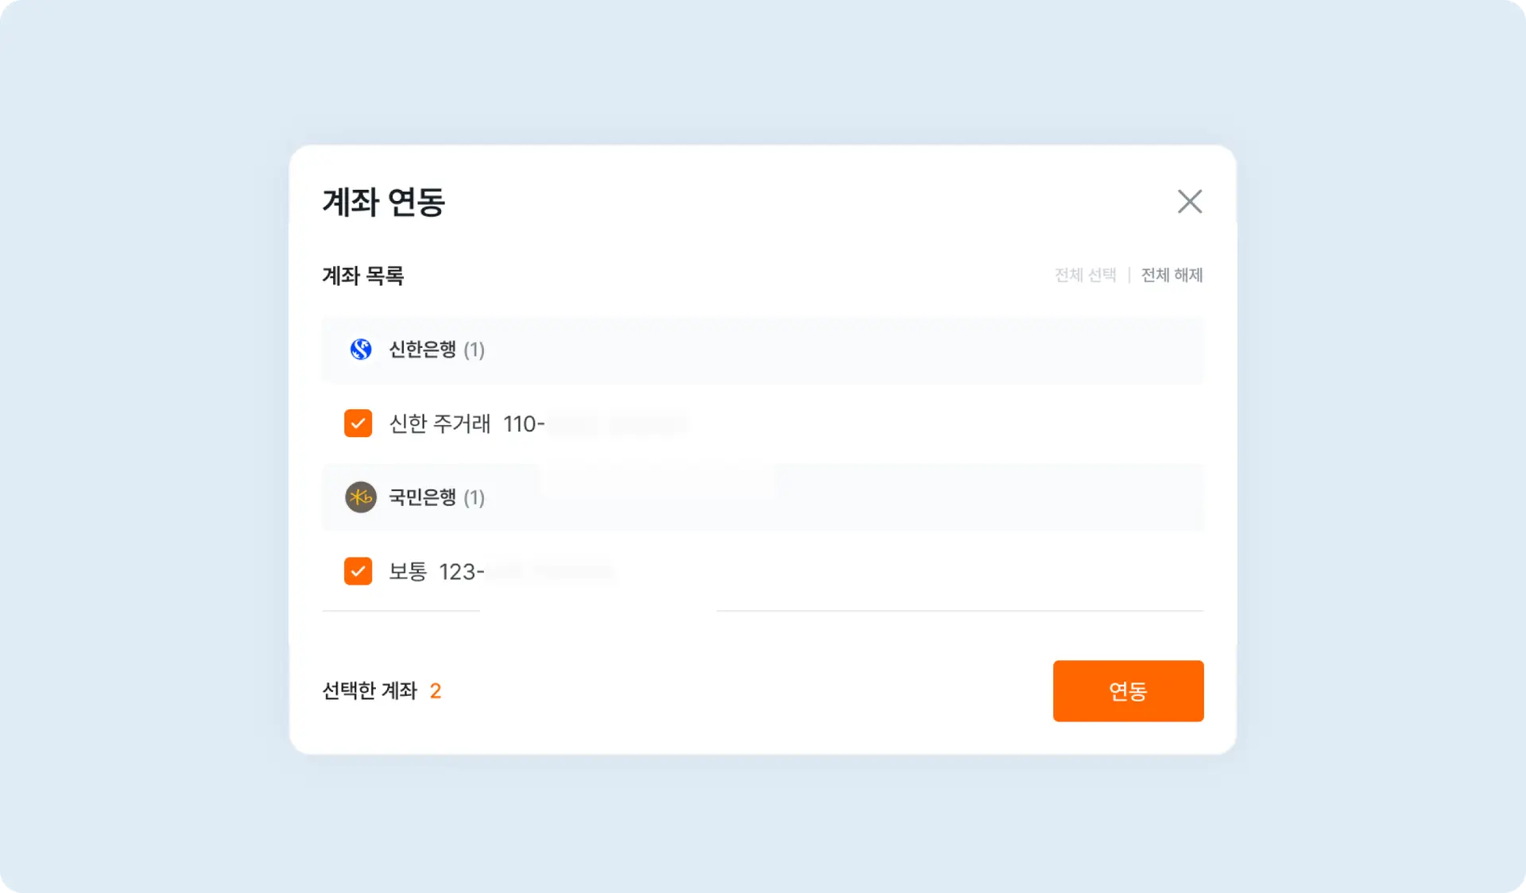Toggle the orange checkbox under 신한은행
Viewport: 1526px width, 893px height.
click(x=358, y=423)
